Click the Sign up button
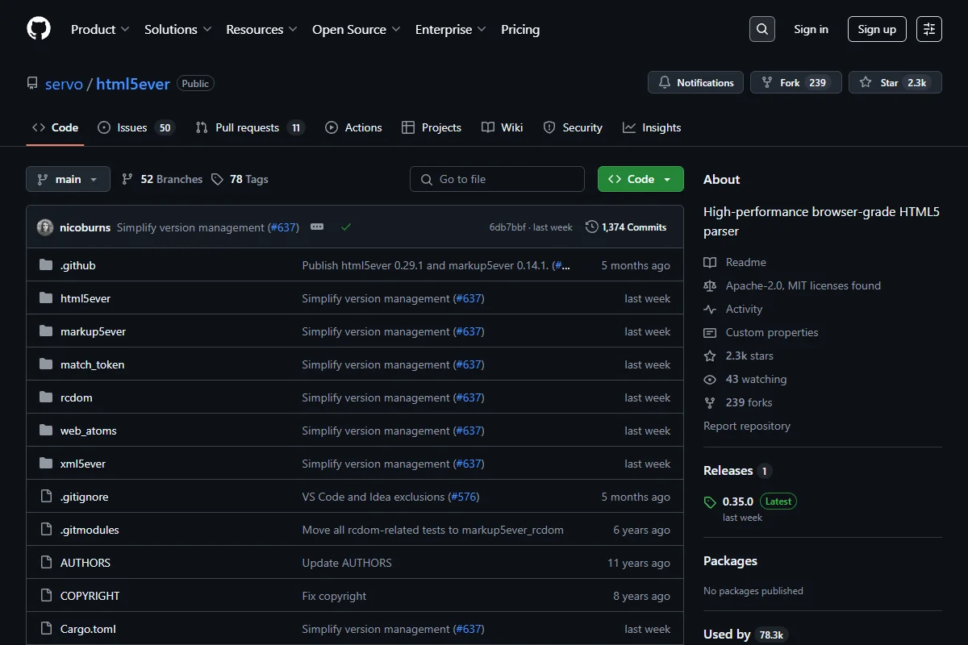 point(877,29)
